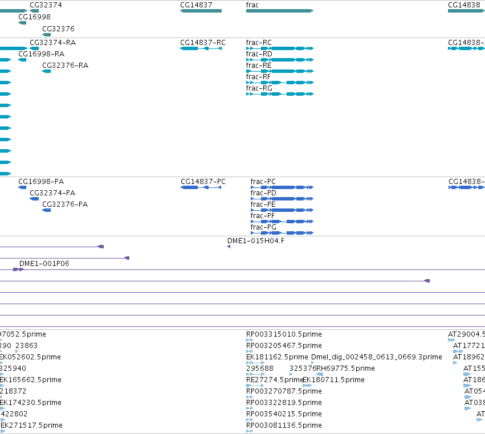Select the CG32374 gene label

(46, 5)
